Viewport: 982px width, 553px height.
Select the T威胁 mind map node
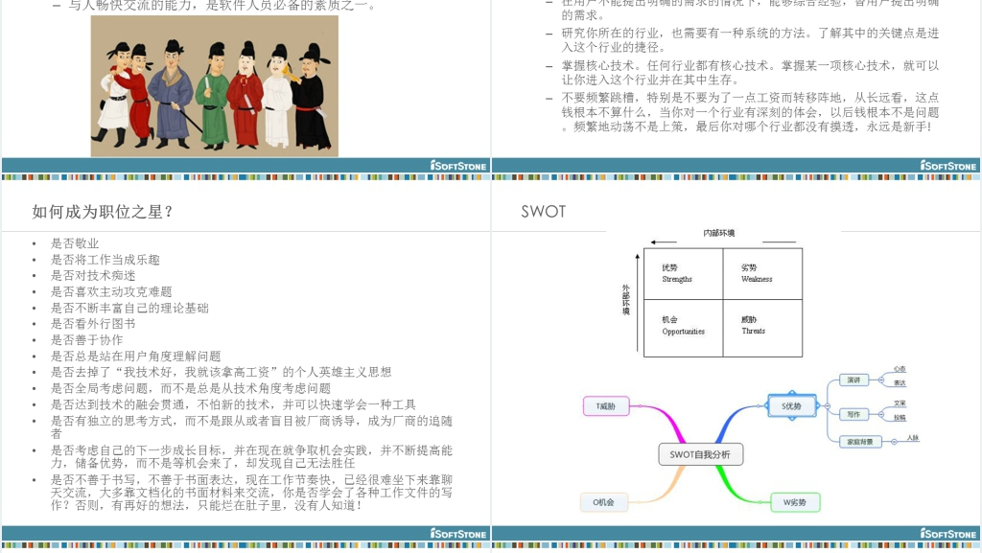(606, 406)
